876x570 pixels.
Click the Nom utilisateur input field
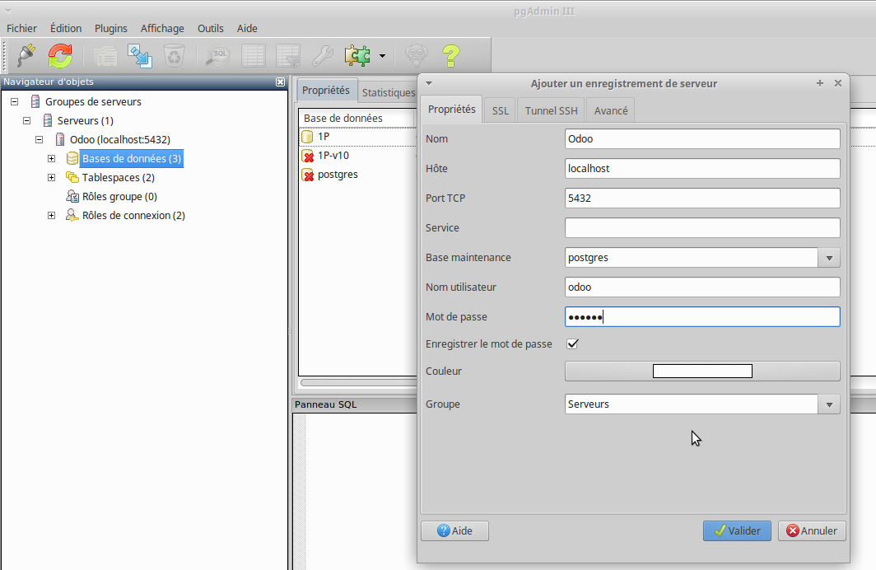(x=702, y=287)
